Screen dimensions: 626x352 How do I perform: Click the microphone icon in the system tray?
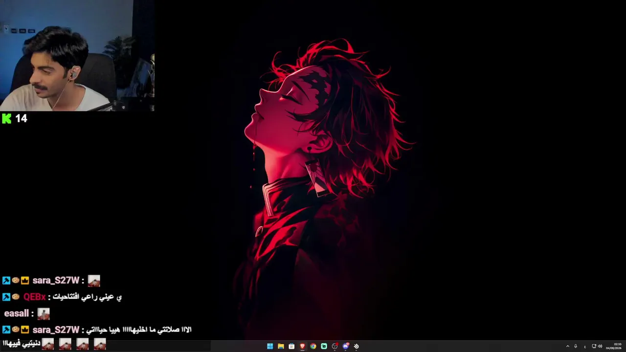point(576,346)
